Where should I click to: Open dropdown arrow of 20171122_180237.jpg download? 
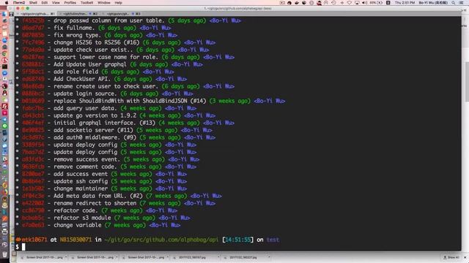coord(269,257)
